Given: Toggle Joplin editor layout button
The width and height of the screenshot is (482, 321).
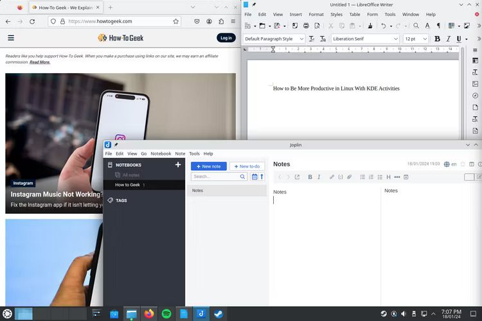Looking at the screenshot, I should [471, 164].
